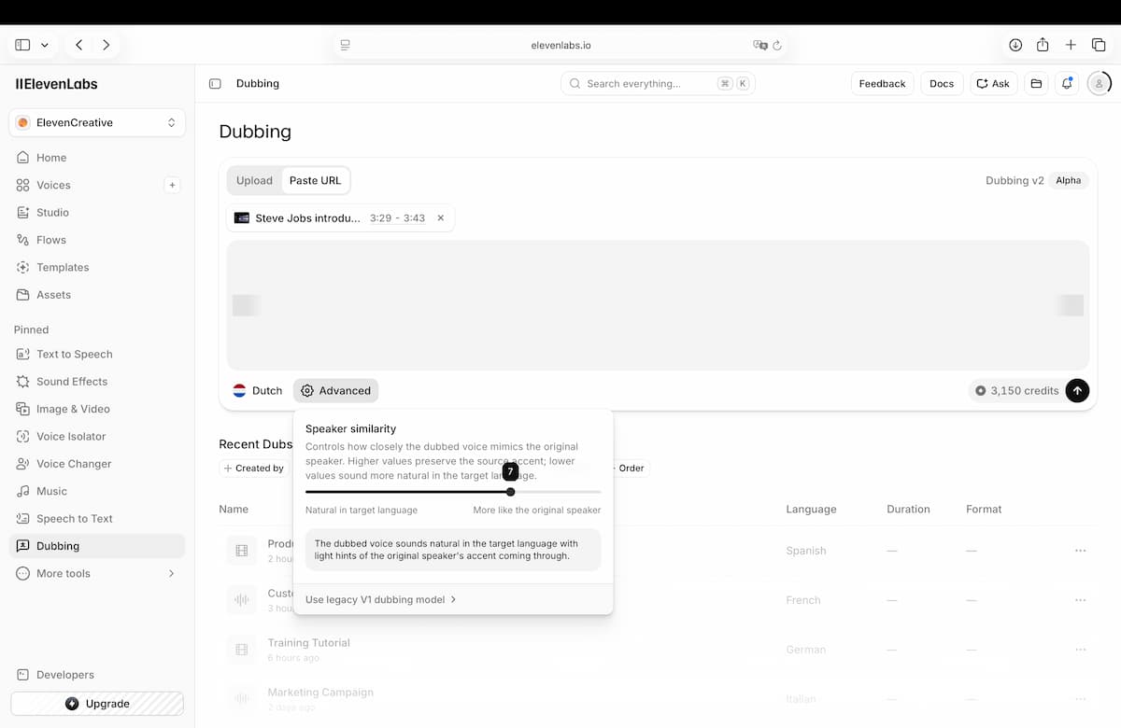The width and height of the screenshot is (1121, 728).
Task: Add a new voice with plus button
Action: click(172, 185)
